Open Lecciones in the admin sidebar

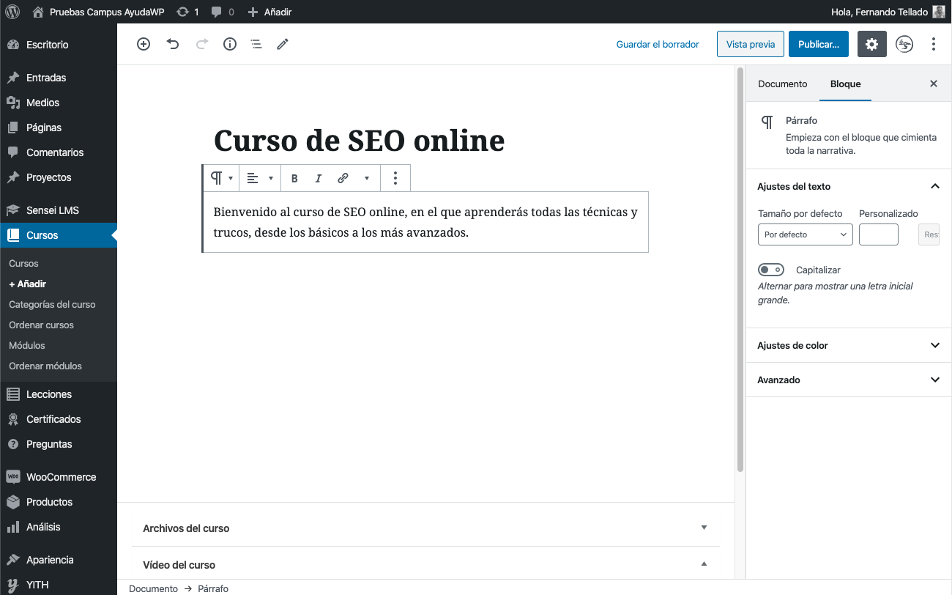[x=49, y=394]
